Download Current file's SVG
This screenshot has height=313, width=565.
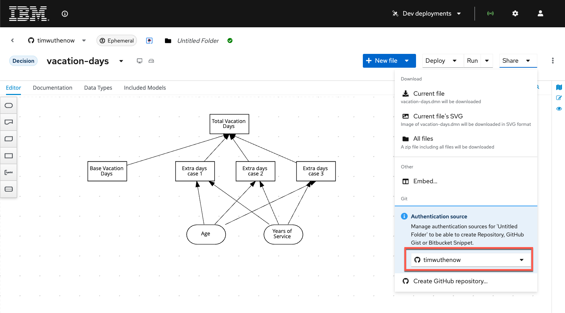pos(466,119)
